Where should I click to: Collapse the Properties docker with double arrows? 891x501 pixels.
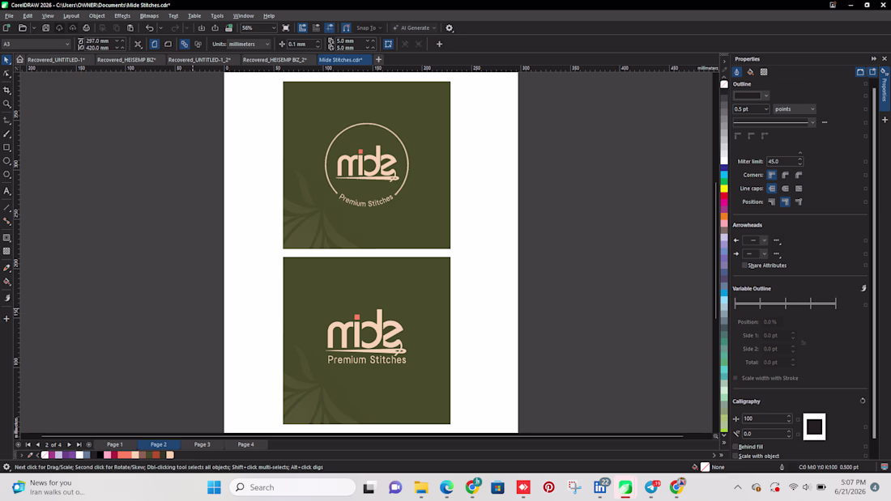(x=873, y=58)
